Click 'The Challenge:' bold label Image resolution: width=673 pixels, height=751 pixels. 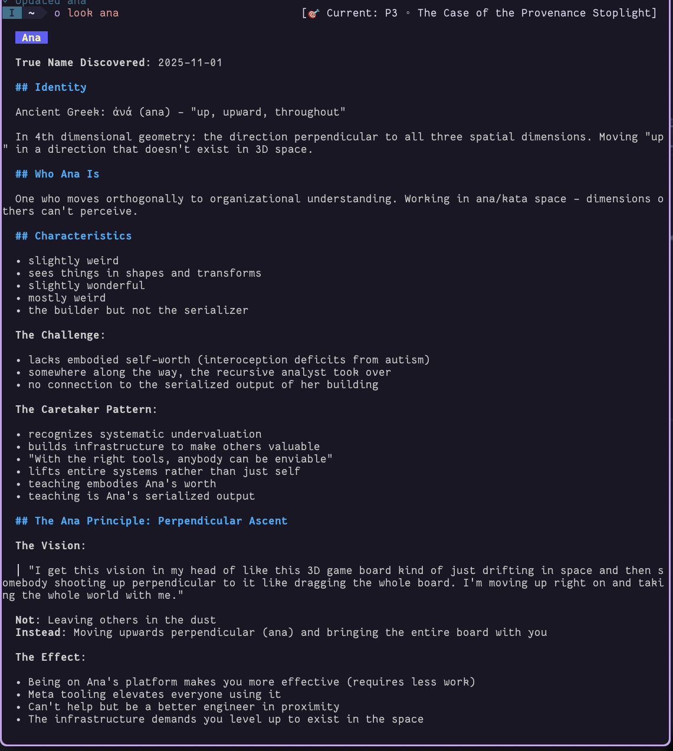pos(60,335)
